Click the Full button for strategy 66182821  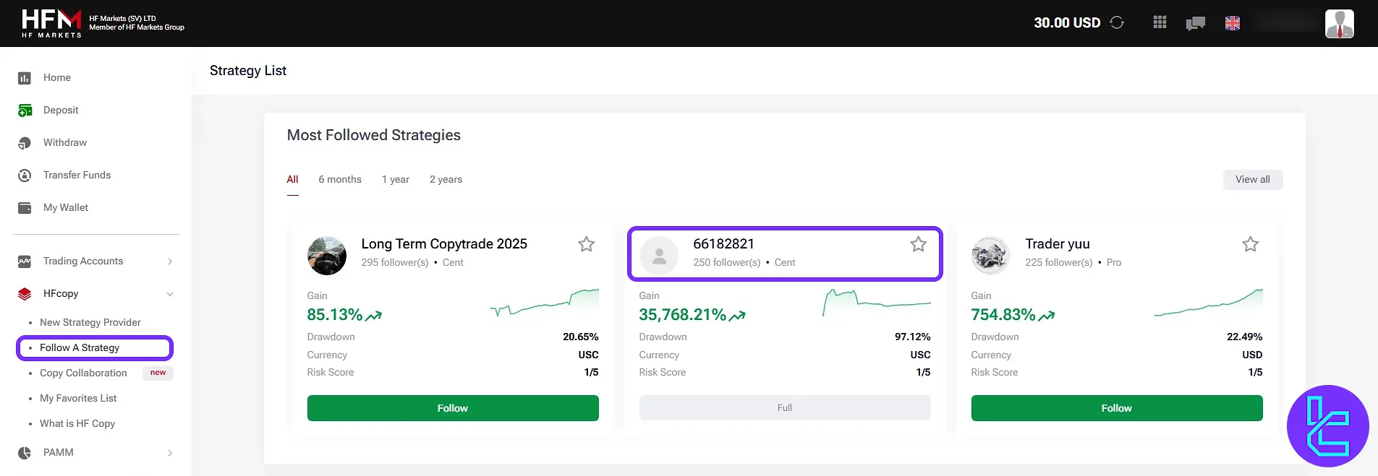tap(785, 408)
